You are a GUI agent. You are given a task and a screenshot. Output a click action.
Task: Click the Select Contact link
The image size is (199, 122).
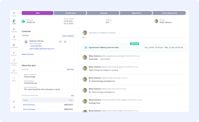(x=28, y=54)
